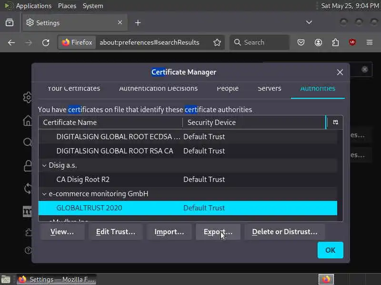The height and width of the screenshot is (285, 381).
Task: Open Firefox Support help icon in sidebar
Action: point(28,250)
